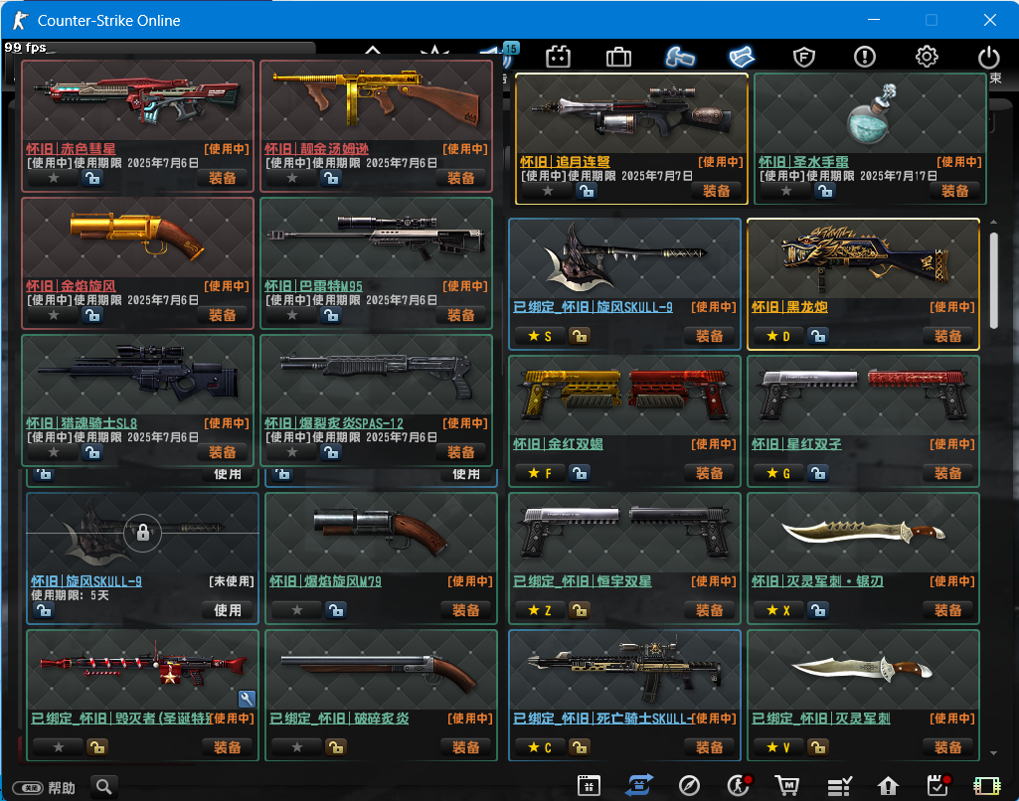Image resolution: width=1019 pixels, height=801 pixels.
Task: Click the power quit icon
Action: (x=988, y=58)
